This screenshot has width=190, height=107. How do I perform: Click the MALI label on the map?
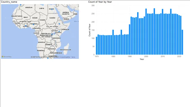point(26,17)
